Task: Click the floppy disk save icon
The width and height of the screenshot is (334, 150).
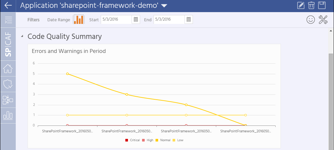Action: [322, 6]
